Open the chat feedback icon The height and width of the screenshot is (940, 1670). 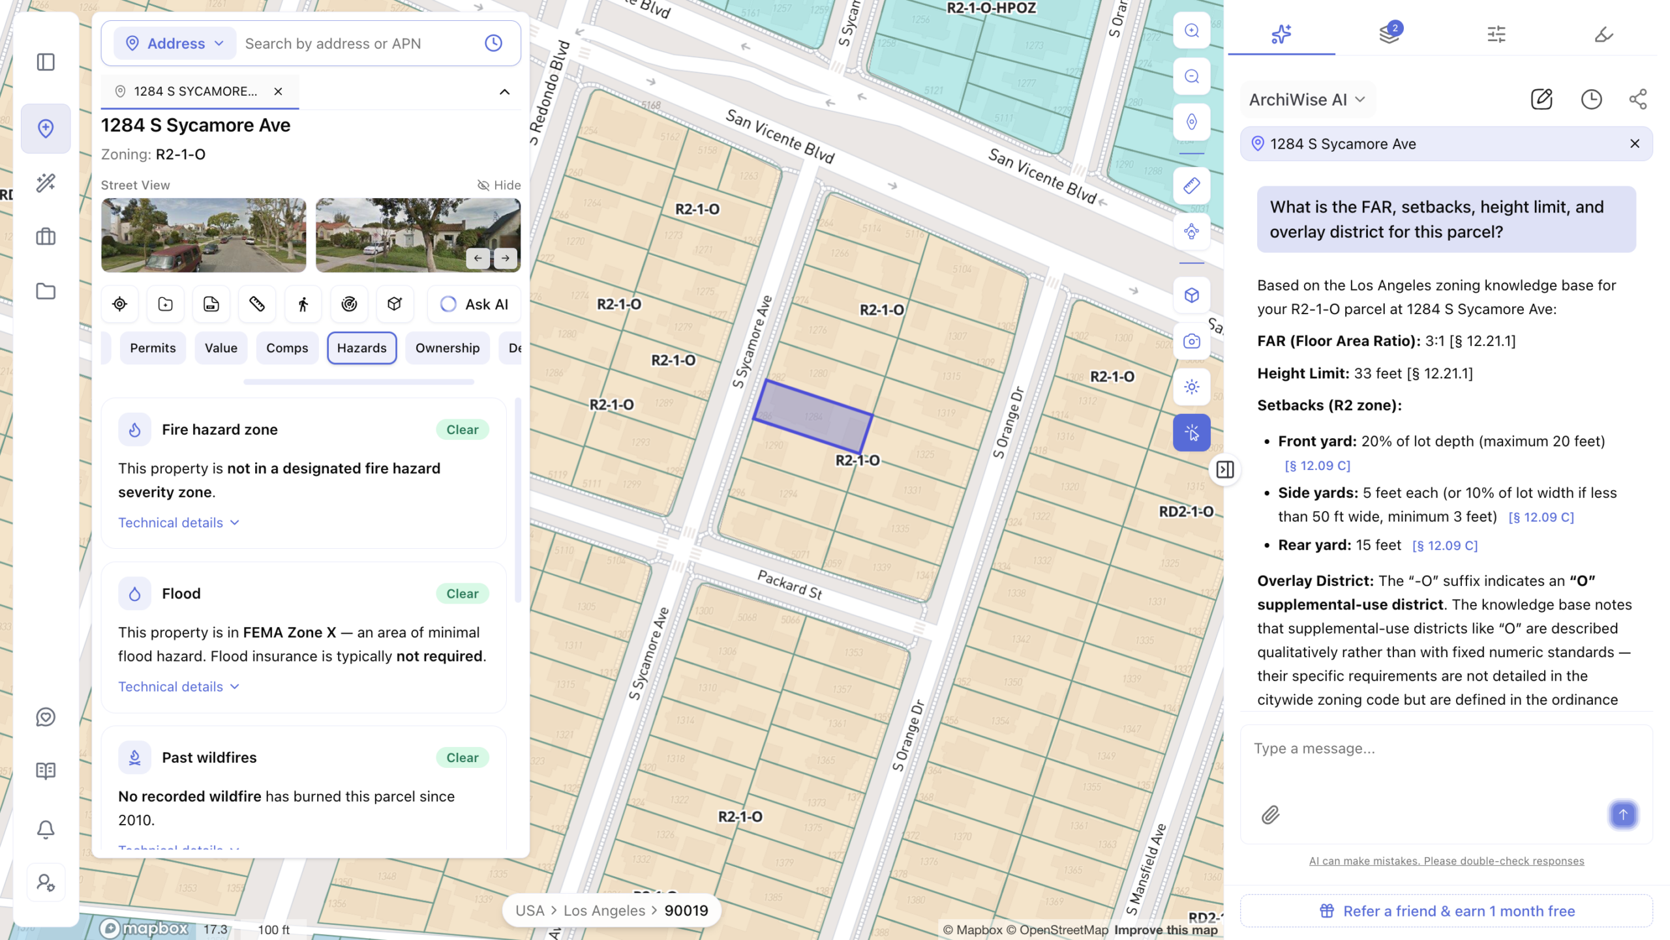coord(46,717)
